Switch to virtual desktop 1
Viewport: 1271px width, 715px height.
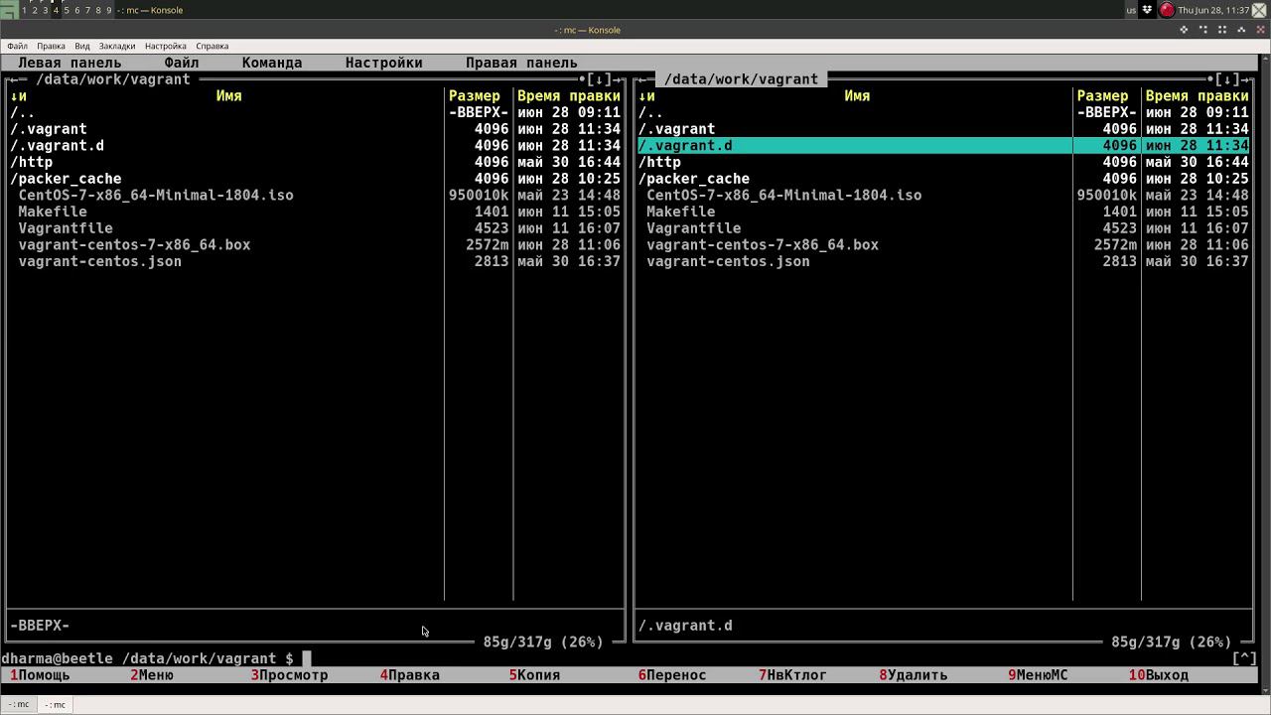[24, 10]
